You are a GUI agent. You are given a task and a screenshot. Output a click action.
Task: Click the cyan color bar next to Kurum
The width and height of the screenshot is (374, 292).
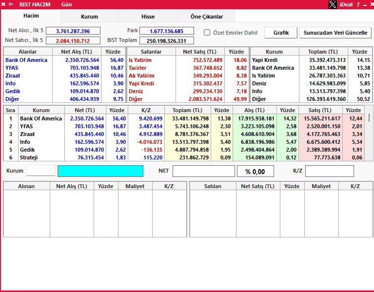click(100, 171)
